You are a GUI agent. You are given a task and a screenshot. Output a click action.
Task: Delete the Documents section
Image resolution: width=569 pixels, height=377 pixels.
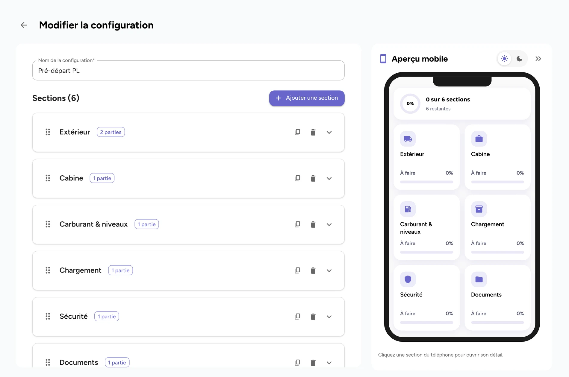pyautogui.click(x=313, y=363)
